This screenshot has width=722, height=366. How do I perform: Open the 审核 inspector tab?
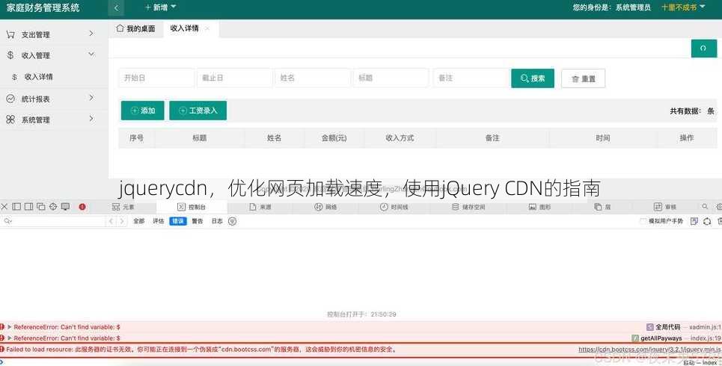[665, 208]
